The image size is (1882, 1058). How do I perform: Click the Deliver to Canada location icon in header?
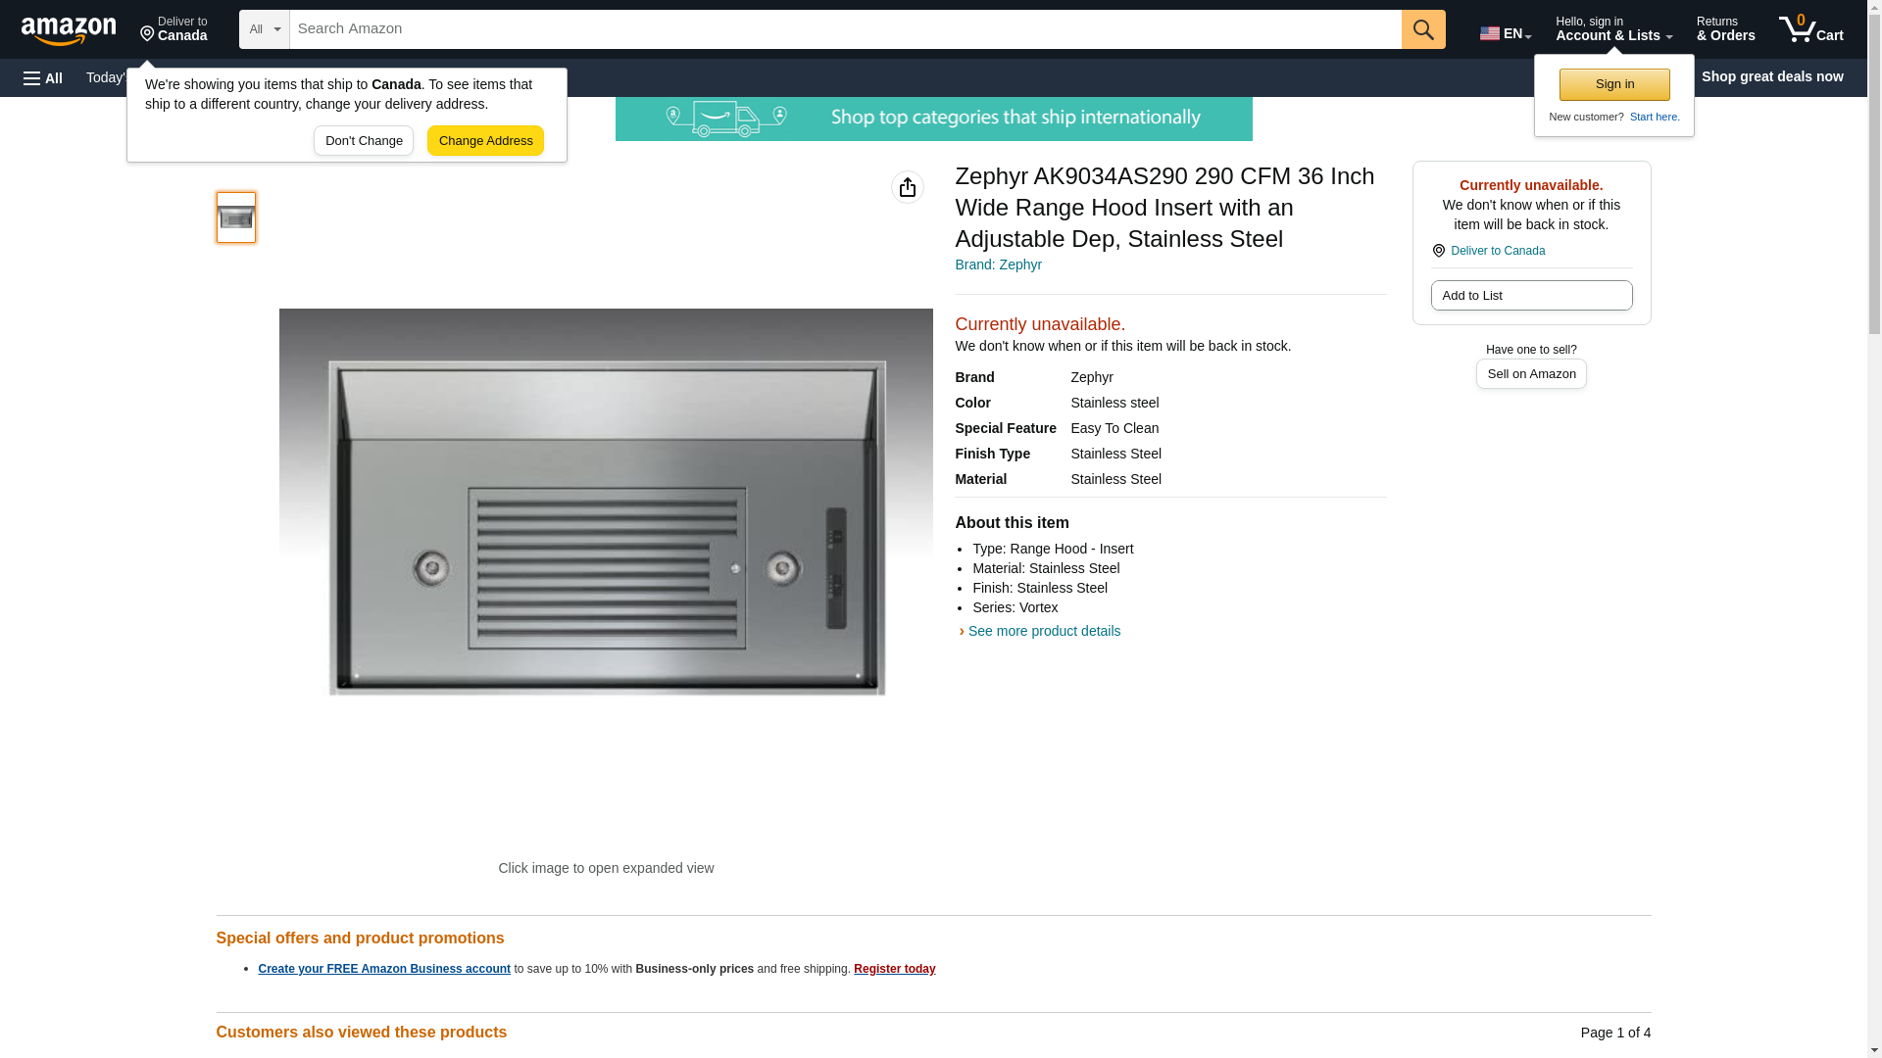(173, 29)
